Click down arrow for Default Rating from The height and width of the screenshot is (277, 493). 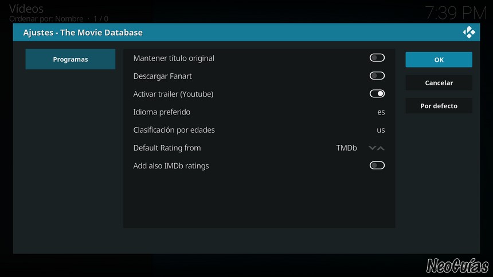coord(372,148)
